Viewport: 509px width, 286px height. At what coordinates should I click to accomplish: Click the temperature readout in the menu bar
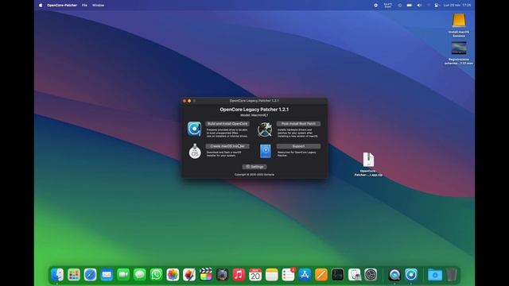click(x=388, y=6)
